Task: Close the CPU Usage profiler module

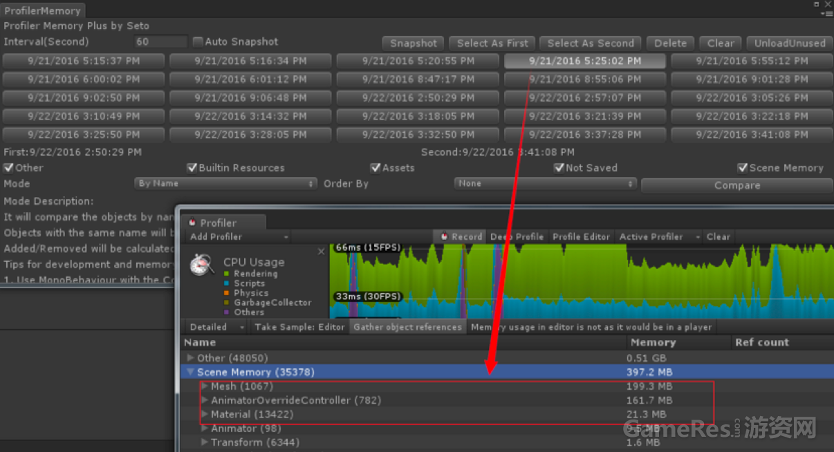Action: coord(321,252)
